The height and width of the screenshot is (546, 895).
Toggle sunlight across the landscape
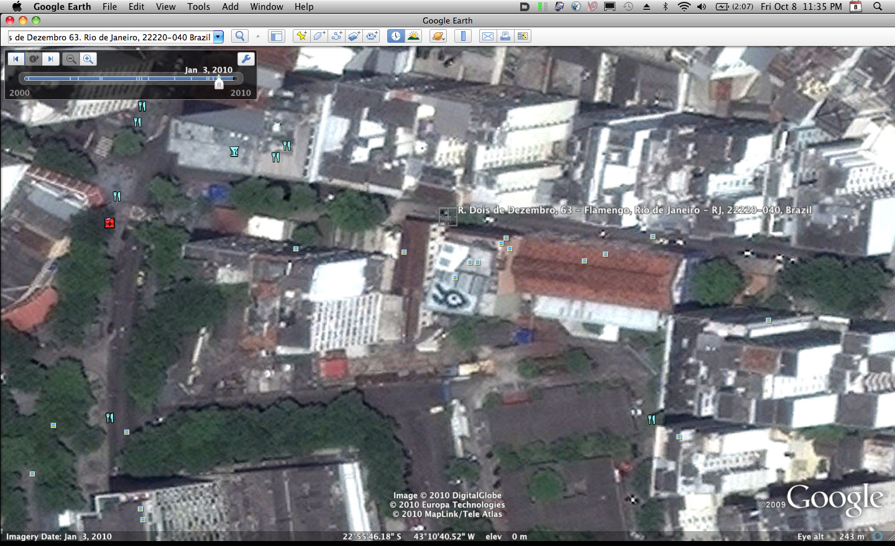413,37
